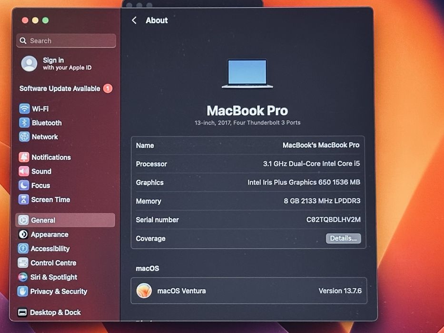Viewport: 444px width, 333px height.
Task: Click the search magnifier icon
Action: pyautogui.click(x=23, y=41)
